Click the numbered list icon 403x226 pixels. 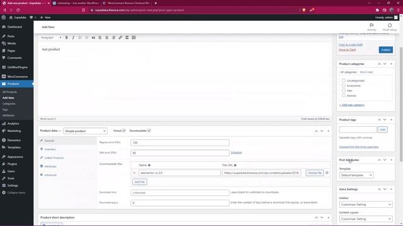(x=87, y=38)
